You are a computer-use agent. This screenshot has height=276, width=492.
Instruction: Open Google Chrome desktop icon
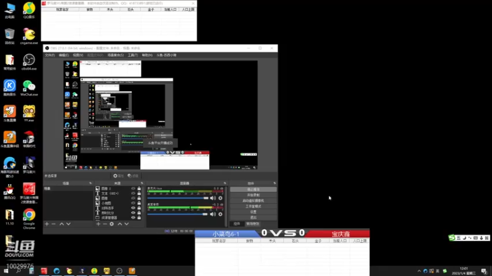pyautogui.click(x=29, y=218)
